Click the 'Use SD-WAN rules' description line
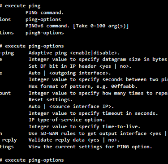This screenshot has height=164, width=168. click(x=98, y=134)
